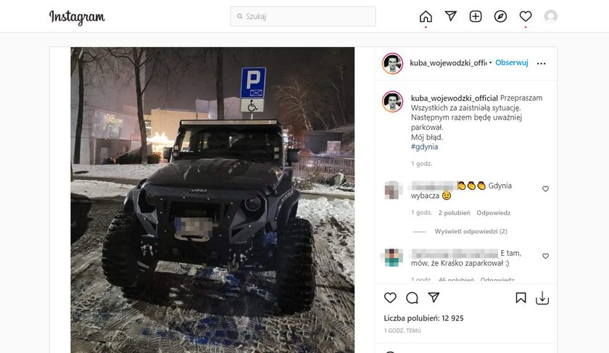Like the post with heart icon
609x353 pixels.
pyautogui.click(x=390, y=298)
